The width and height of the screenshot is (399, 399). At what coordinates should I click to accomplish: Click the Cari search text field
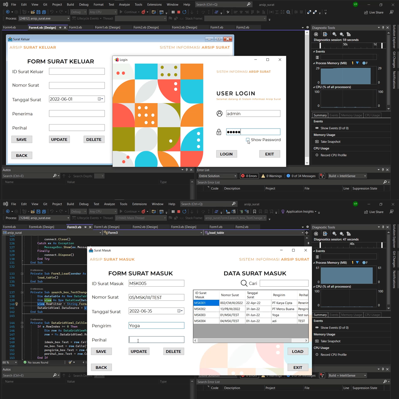coord(284,283)
